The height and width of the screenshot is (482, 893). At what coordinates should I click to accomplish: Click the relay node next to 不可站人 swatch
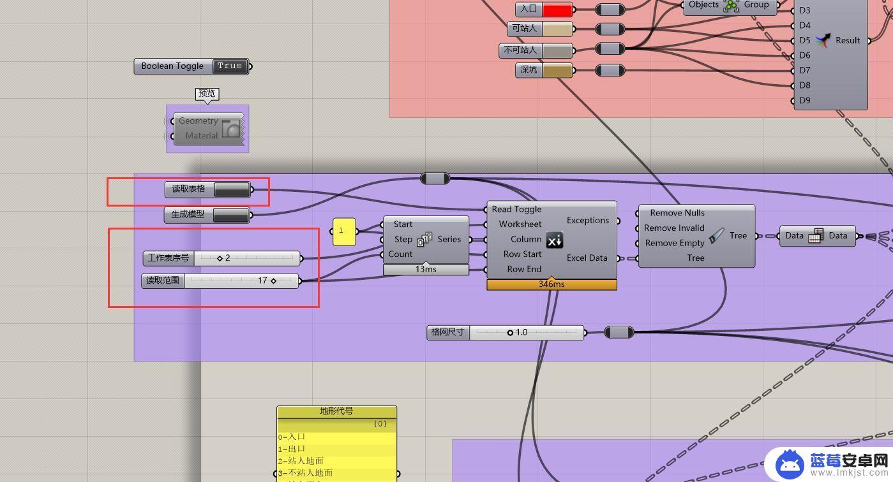click(610, 48)
